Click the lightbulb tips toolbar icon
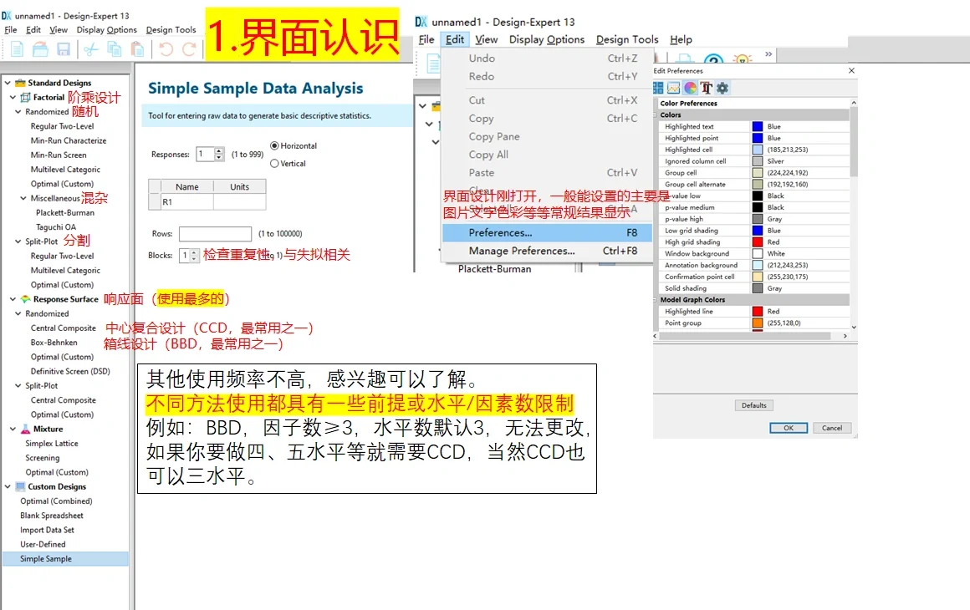The height and width of the screenshot is (610, 970). (743, 59)
